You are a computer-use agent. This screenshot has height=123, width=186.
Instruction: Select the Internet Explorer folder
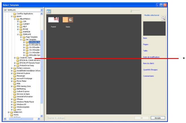[23, 73]
